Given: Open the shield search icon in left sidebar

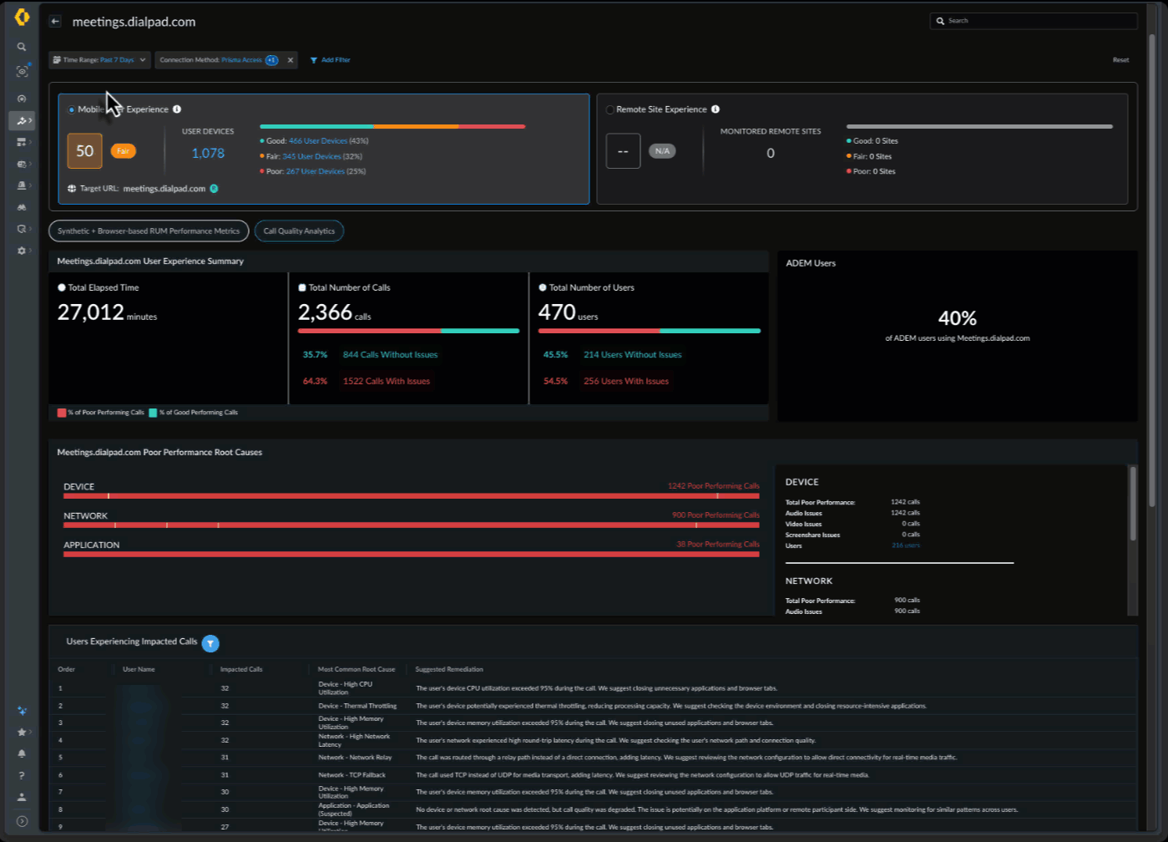Looking at the screenshot, I should tap(22, 229).
